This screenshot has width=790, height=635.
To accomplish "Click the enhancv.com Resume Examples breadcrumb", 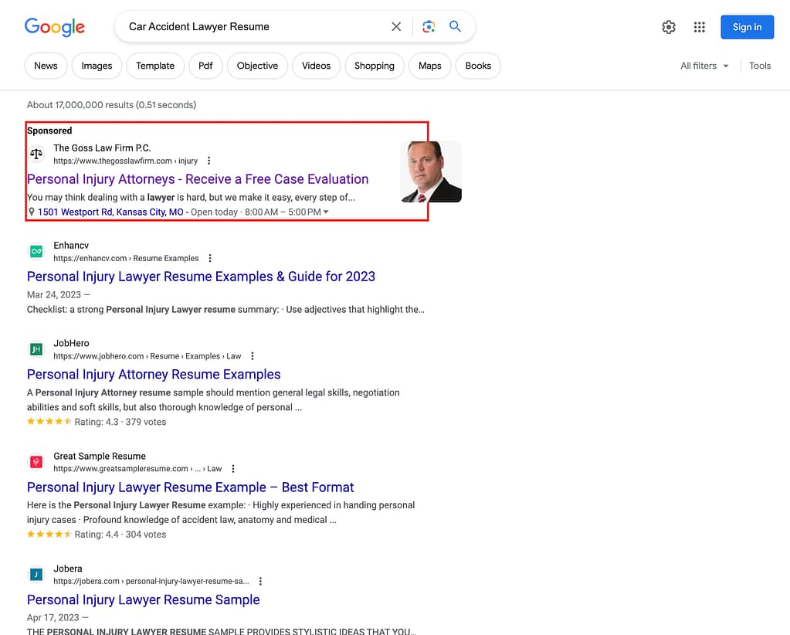I will (126, 258).
